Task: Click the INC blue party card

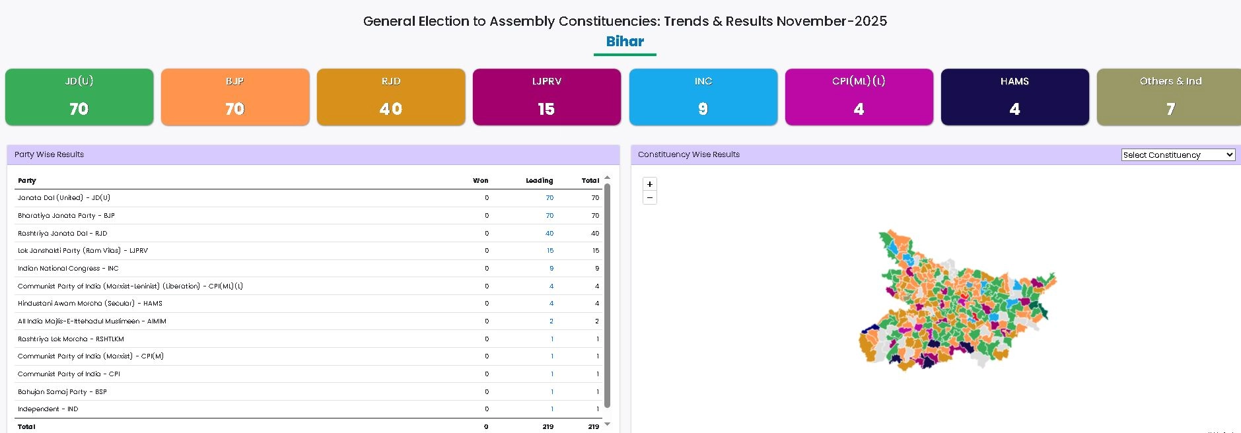Action: pos(703,96)
